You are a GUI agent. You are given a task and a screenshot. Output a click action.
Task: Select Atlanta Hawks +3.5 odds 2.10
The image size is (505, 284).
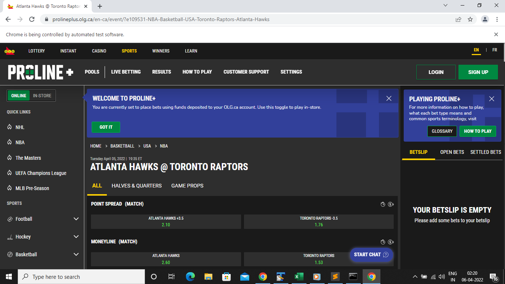166,222
